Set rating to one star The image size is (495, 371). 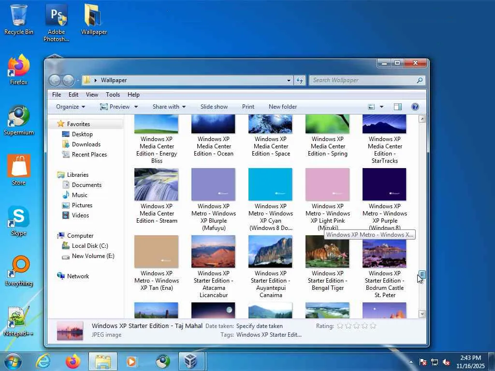pyautogui.click(x=340, y=326)
